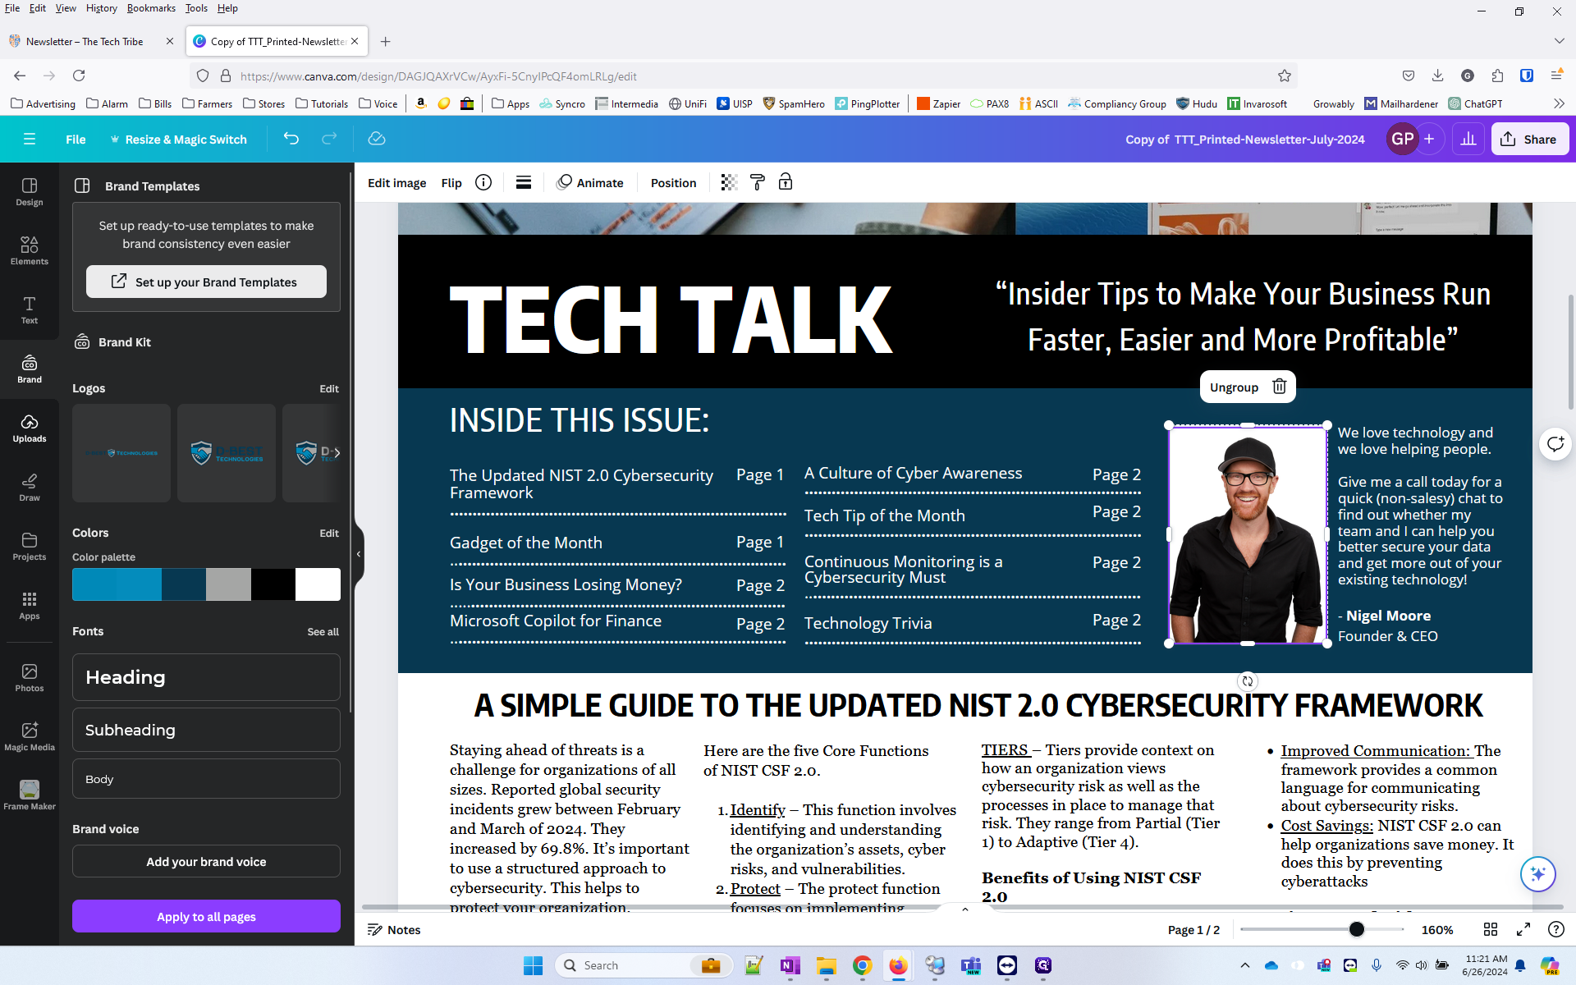Expand logos carousel with right chevron
Image resolution: width=1576 pixels, height=985 pixels.
337,452
